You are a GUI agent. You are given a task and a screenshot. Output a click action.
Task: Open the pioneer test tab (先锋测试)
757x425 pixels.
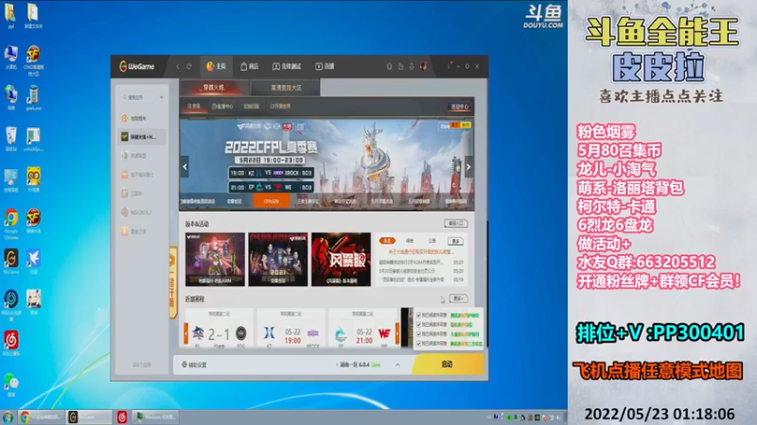pyautogui.click(x=287, y=66)
